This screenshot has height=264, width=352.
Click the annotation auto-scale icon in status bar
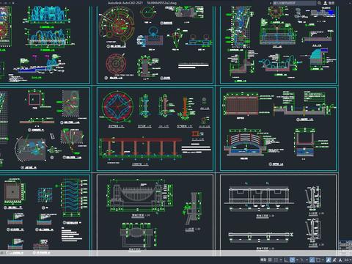pyautogui.click(x=334, y=260)
